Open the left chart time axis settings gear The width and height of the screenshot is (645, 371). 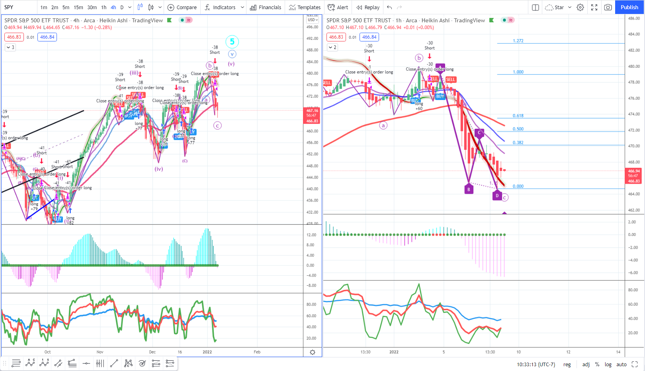coord(313,352)
